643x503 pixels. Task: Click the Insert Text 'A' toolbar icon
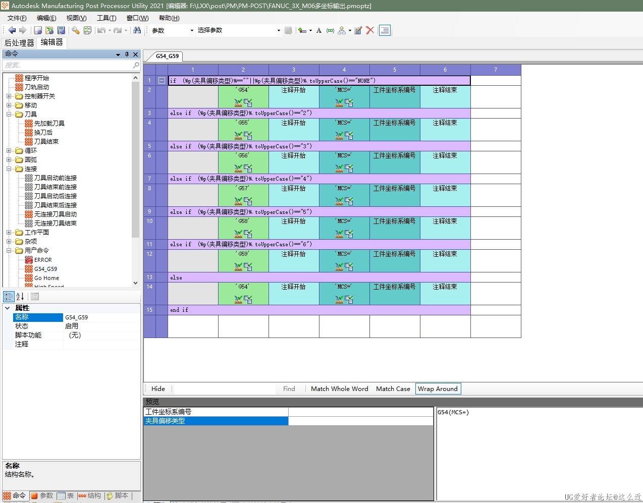point(319,30)
